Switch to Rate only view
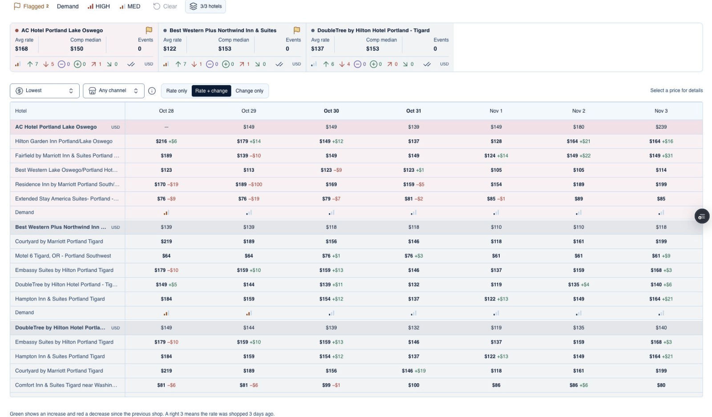This screenshot has height=417, width=712. (x=177, y=91)
